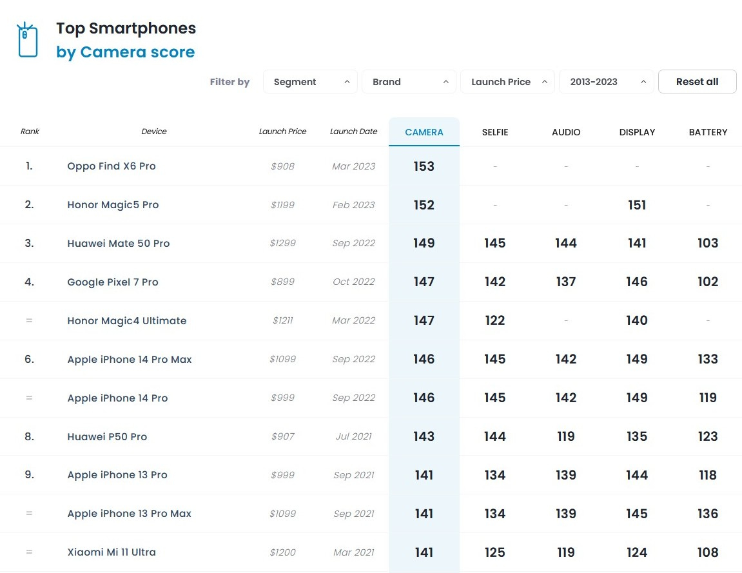Click the Rank column header
Screen dimensions: 742x573
point(30,131)
